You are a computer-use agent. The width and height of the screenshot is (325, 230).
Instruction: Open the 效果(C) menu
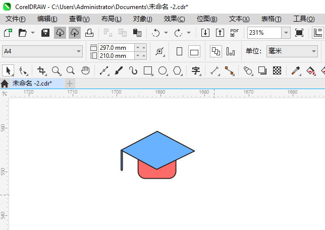(174, 19)
